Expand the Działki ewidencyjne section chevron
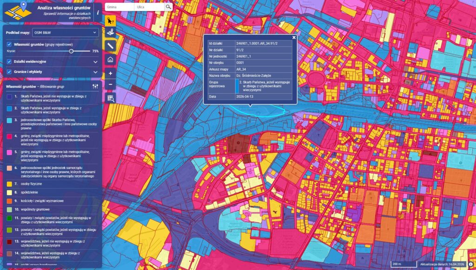 95,61
